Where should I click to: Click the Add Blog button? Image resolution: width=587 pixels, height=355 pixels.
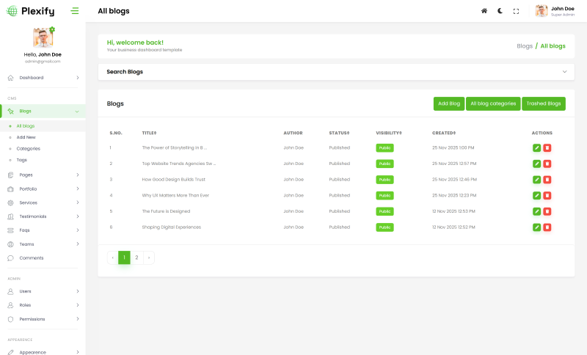(x=448, y=104)
